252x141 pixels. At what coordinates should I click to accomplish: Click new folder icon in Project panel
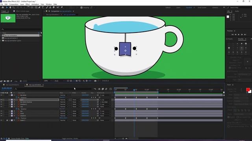pos(5,81)
